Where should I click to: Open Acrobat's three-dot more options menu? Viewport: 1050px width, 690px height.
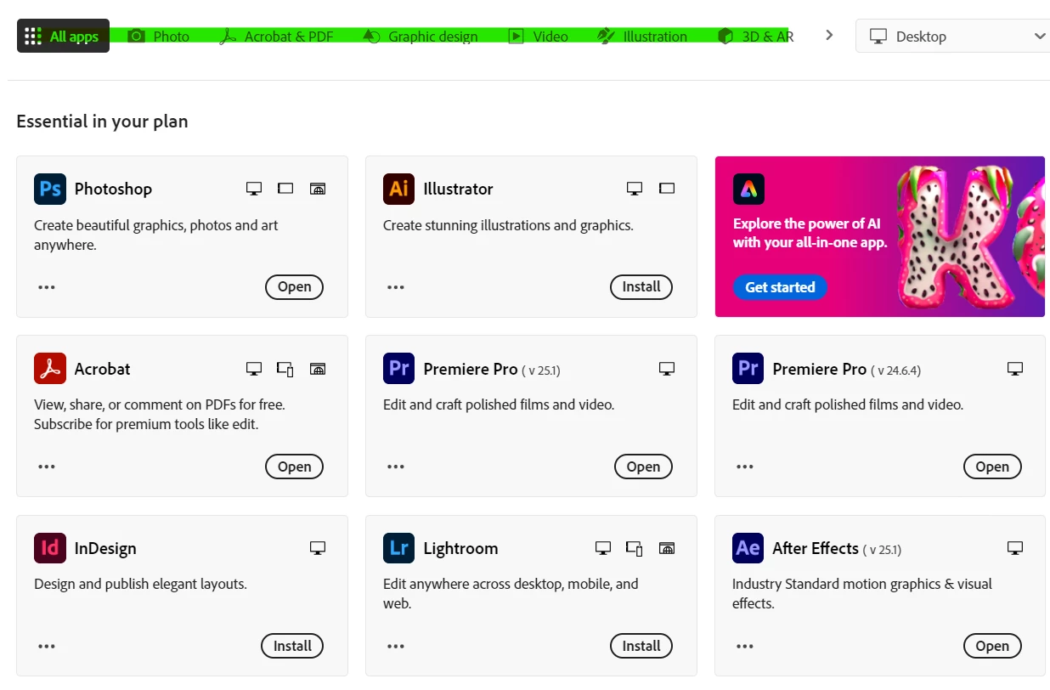(x=47, y=467)
